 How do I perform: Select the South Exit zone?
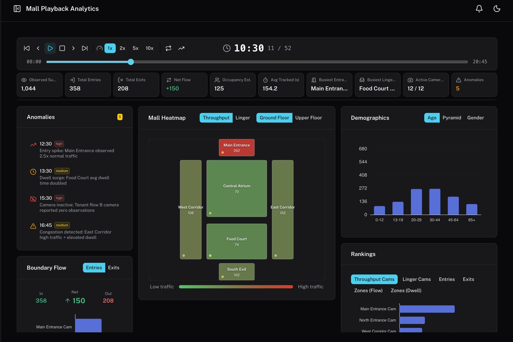click(237, 272)
